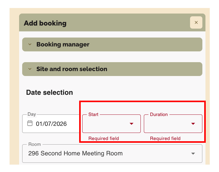Click the Duration field label
This screenshot has width=219, height=172.
159,114
